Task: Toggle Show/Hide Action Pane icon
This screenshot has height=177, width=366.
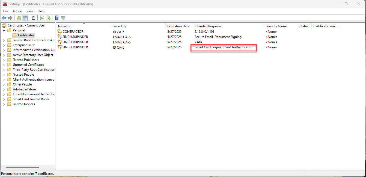Action: pos(63,18)
